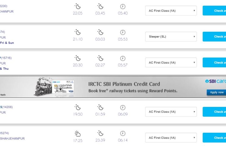Open the class dropdown for the 17:25 train
The image size is (226, 148).
coord(171,138)
